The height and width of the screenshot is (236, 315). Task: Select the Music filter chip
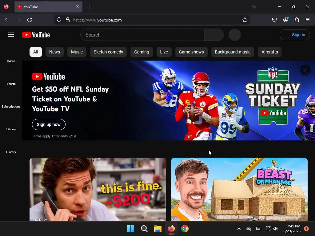[x=77, y=52]
